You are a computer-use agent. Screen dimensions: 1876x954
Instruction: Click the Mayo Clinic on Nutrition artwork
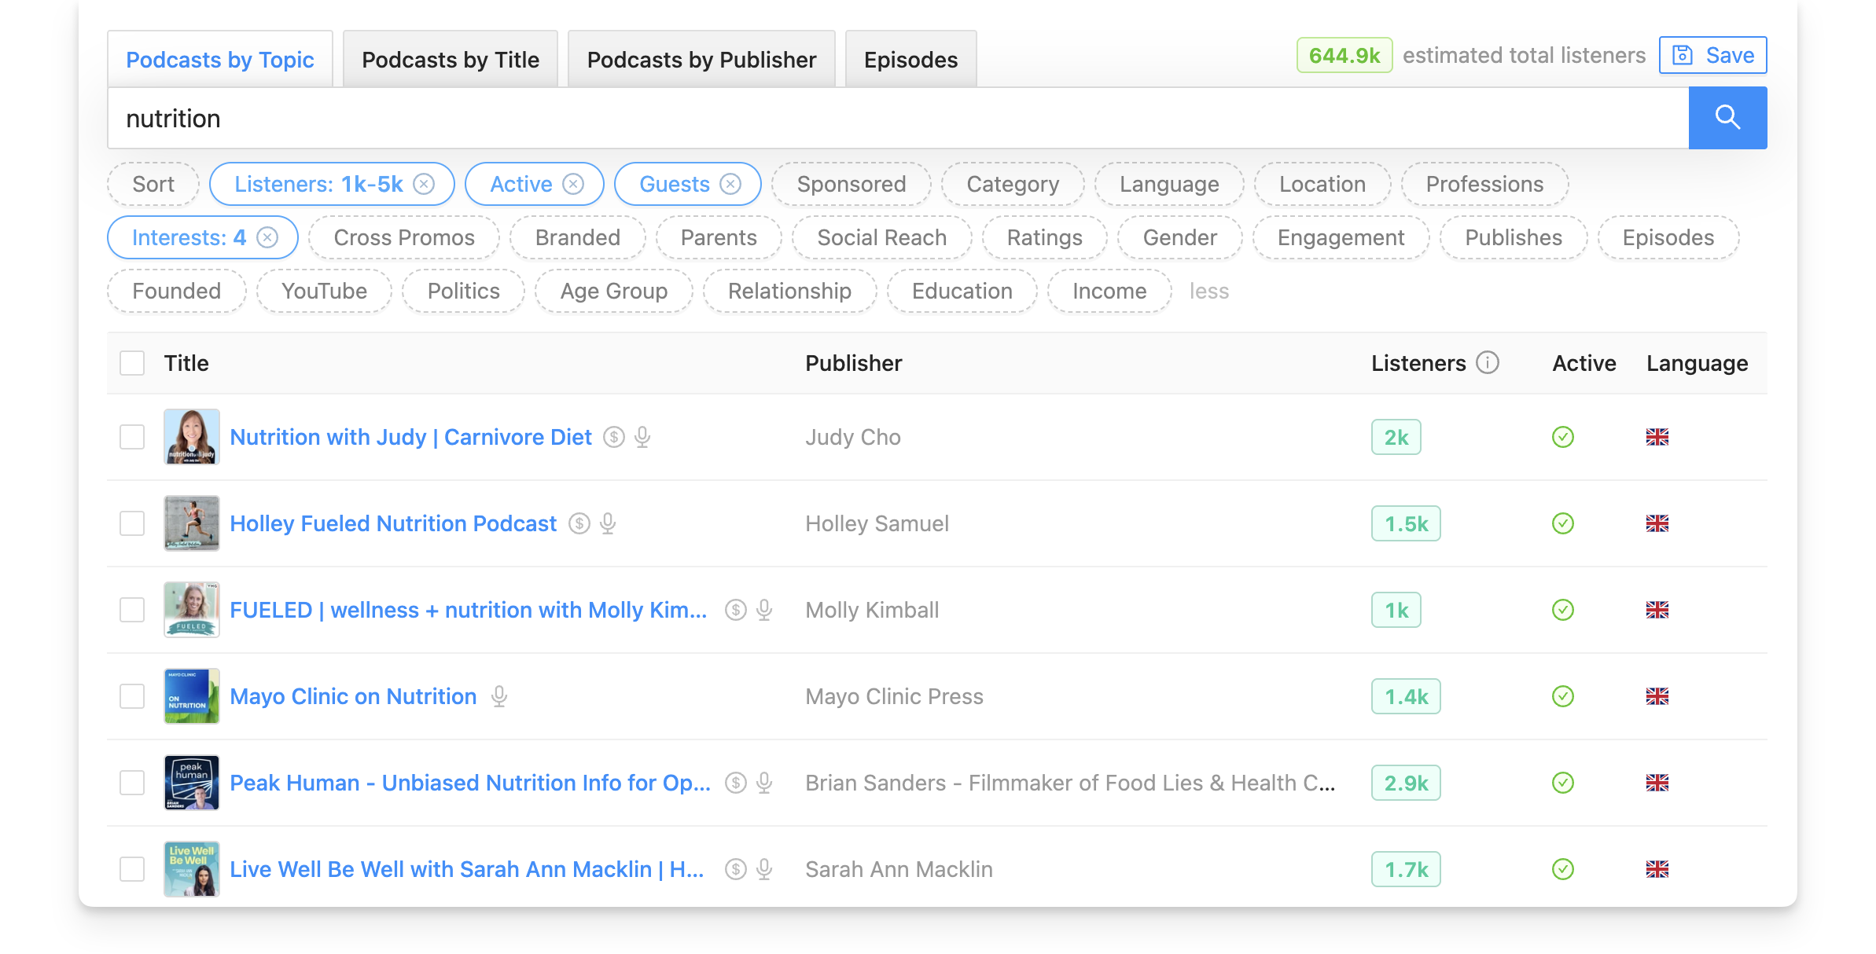192,696
